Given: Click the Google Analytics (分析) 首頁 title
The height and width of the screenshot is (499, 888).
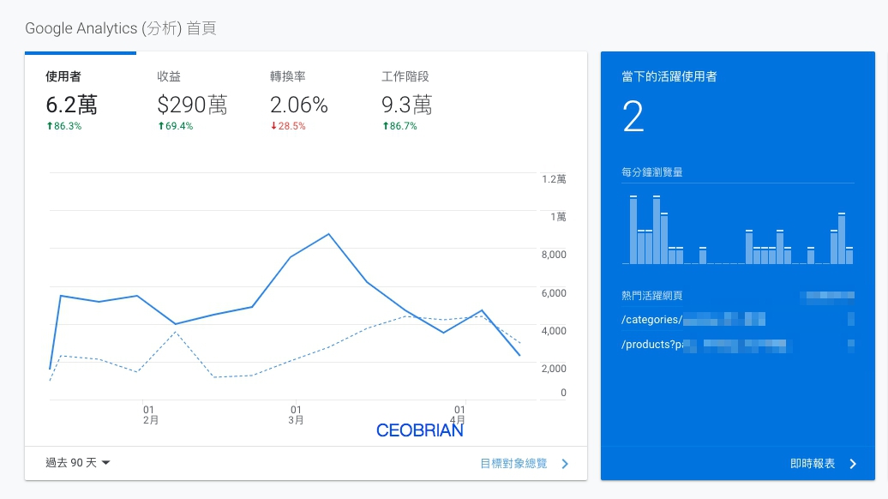Looking at the screenshot, I should 121,28.
